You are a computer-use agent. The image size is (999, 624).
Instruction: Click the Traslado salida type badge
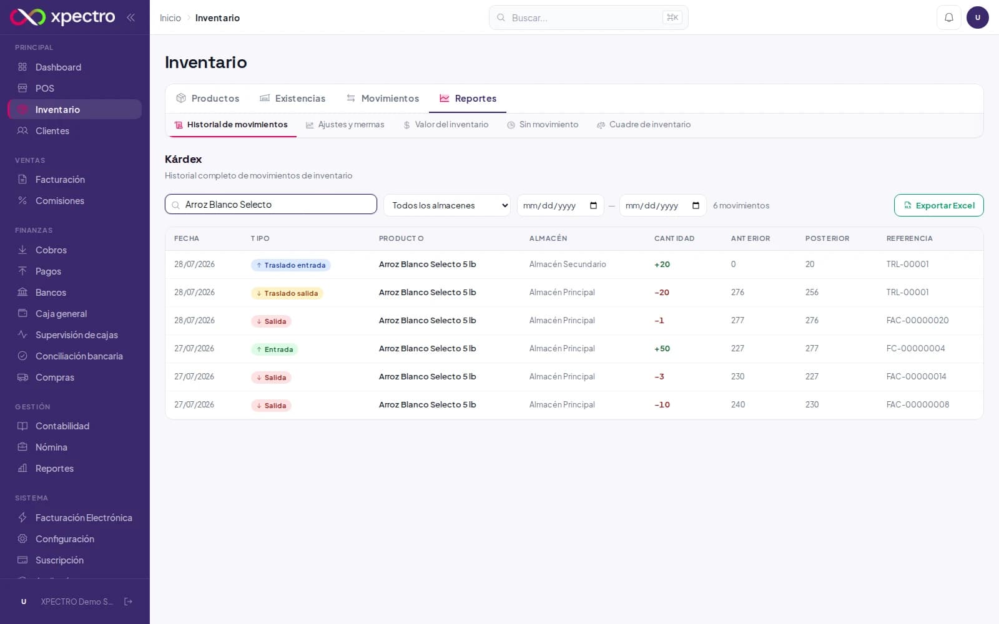click(287, 293)
